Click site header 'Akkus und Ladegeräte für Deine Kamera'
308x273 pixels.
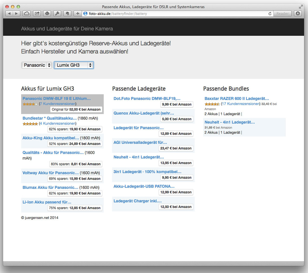(x=67, y=29)
